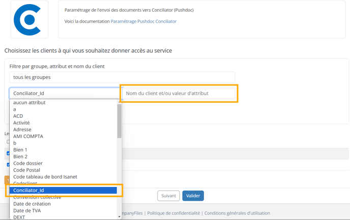Select the highlighted Conciliator_Id option
Image resolution: width=350 pixels, height=220 pixels.
pyautogui.click(x=63, y=191)
